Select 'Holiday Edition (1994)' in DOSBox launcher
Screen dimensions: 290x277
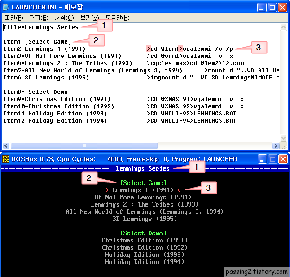(x=145, y=262)
